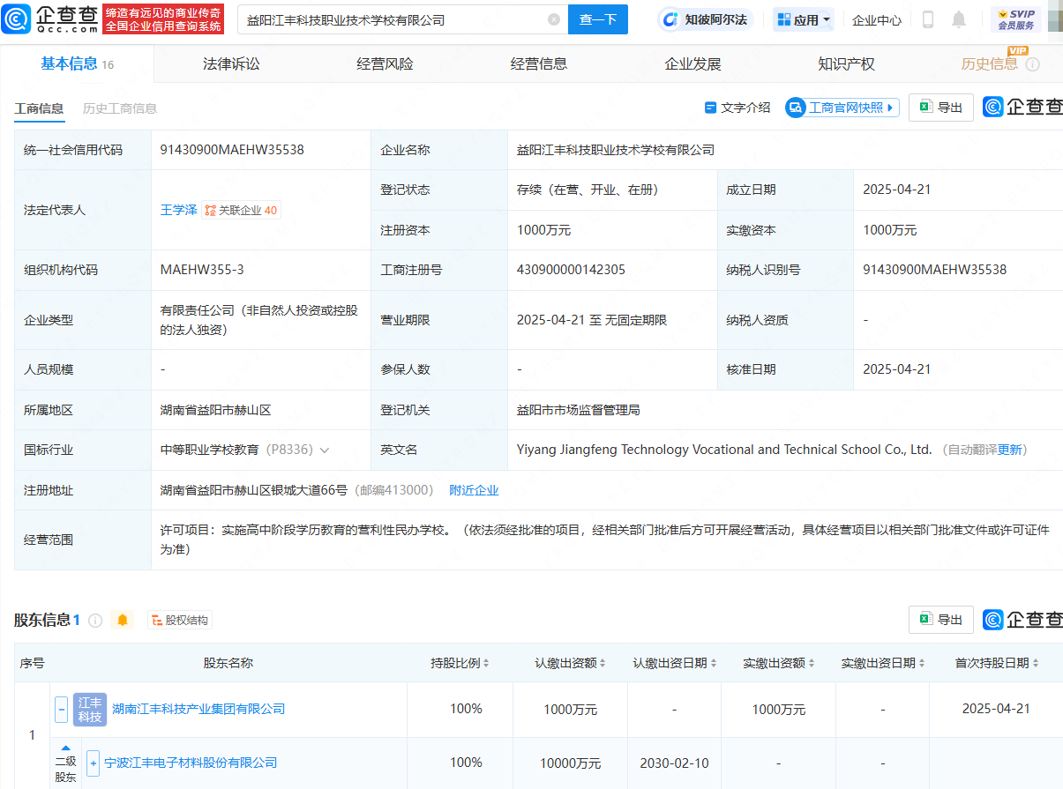
Task: Collapse the 二级股东 arrow
Action: point(65,749)
